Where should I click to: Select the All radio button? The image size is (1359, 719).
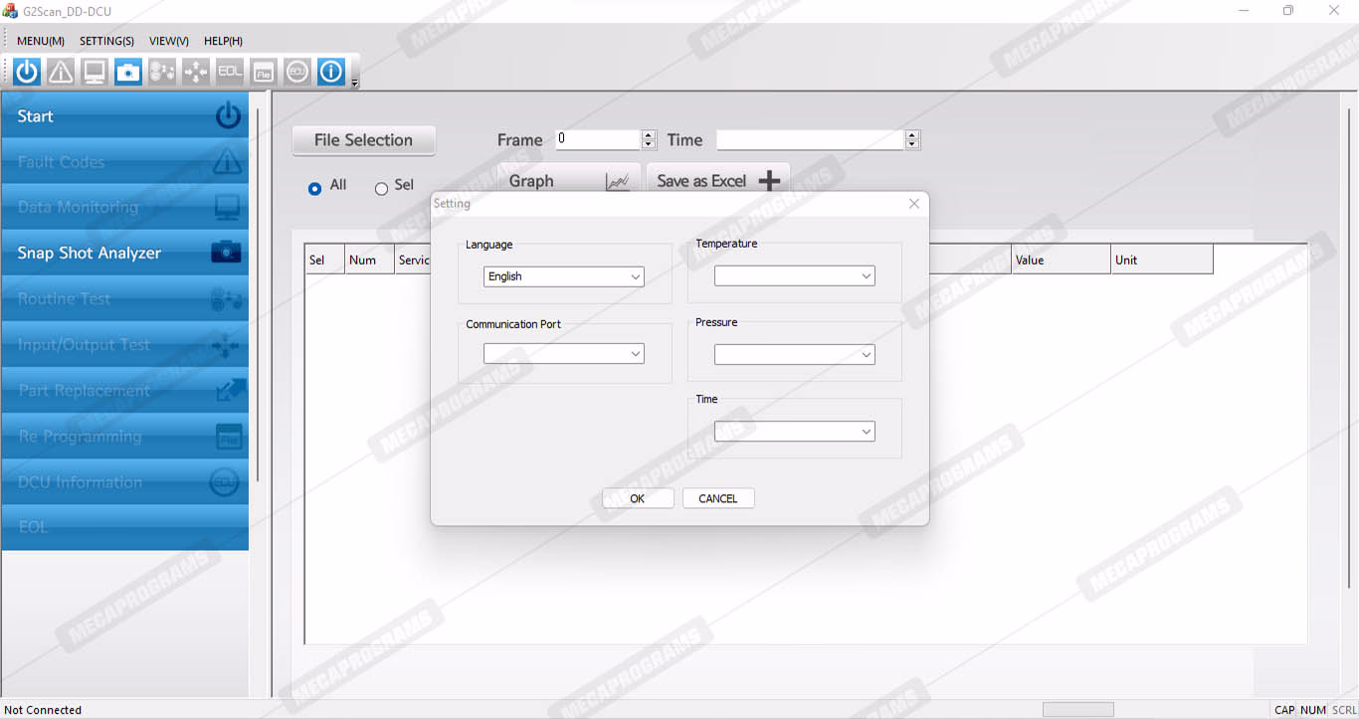click(315, 188)
